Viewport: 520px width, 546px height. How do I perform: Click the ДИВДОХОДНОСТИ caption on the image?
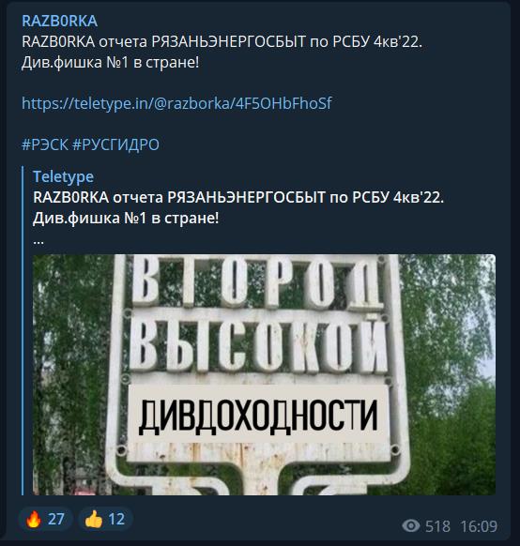(x=258, y=417)
